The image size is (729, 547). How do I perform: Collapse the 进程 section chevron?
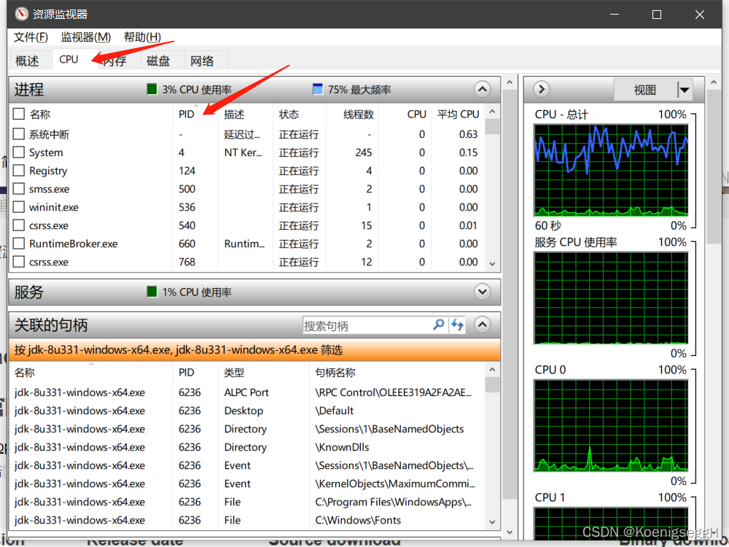483,89
